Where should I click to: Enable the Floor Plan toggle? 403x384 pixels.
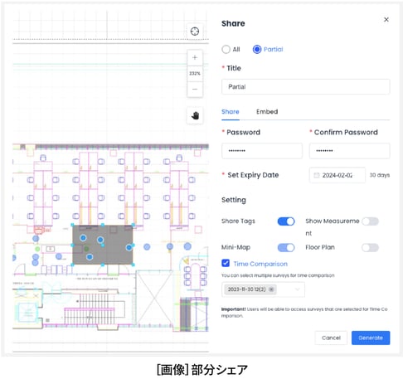(x=370, y=248)
